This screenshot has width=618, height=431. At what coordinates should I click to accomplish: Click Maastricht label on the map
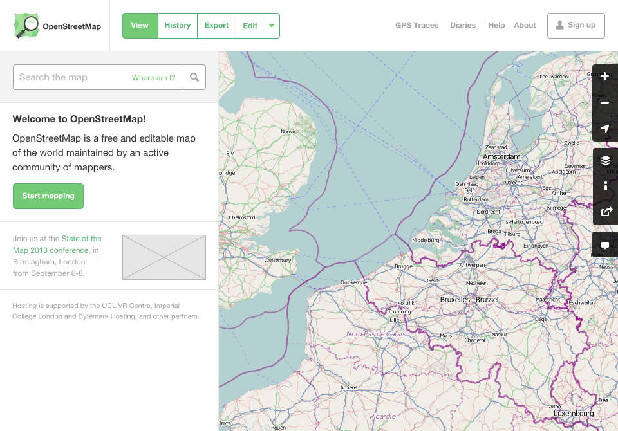(x=548, y=300)
